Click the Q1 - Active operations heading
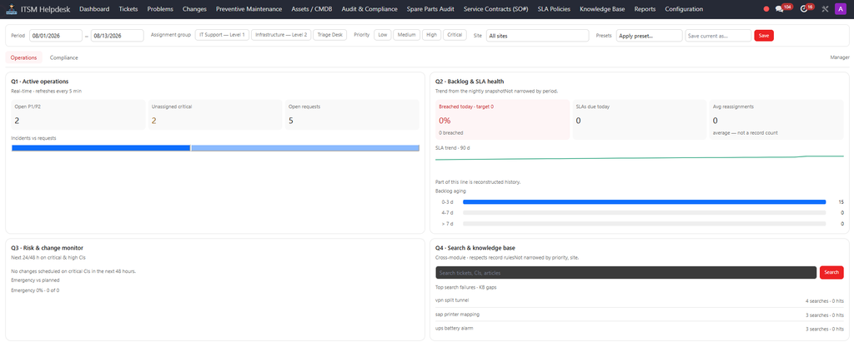This screenshot has width=854, height=352. point(40,82)
